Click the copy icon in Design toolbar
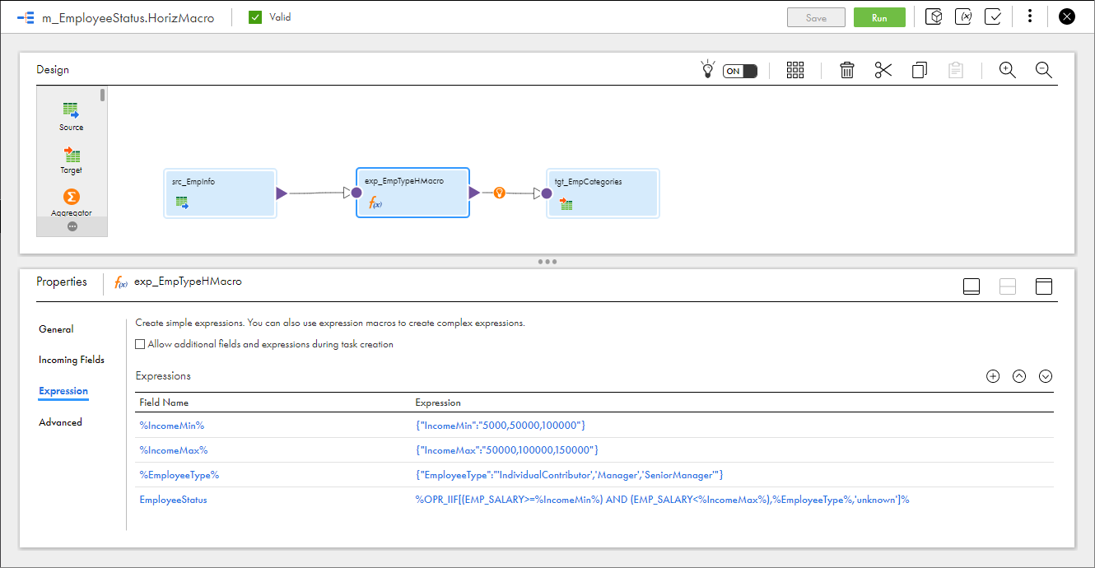Viewport: 1095px width, 568px height. coord(920,70)
